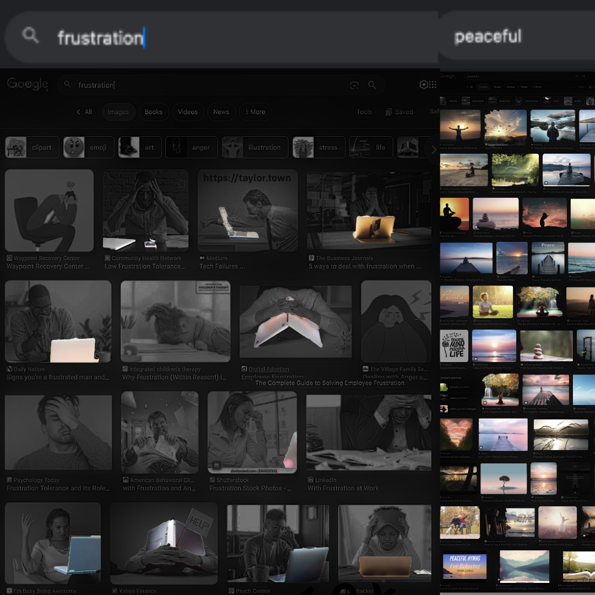Open the settings gear on frustration page
The height and width of the screenshot is (595, 595).
tap(423, 84)
